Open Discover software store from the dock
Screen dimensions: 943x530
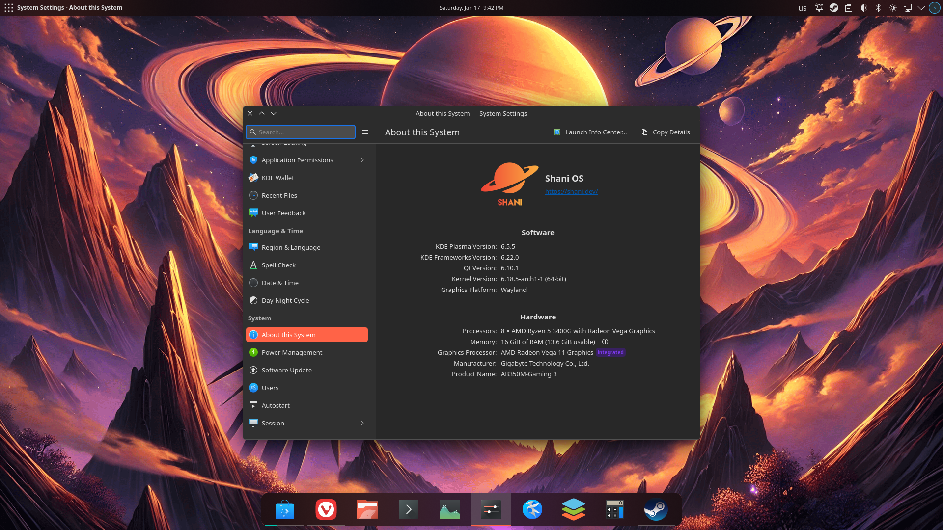284,509
